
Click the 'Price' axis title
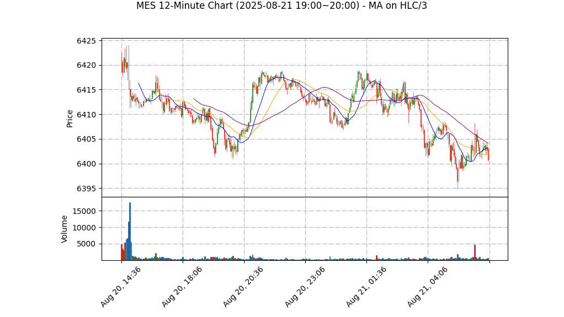pyautogui.click(x=70, y=119)
